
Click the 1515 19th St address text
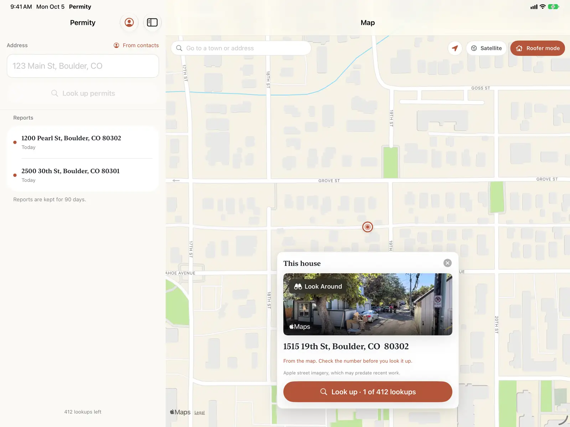point(346,346)
